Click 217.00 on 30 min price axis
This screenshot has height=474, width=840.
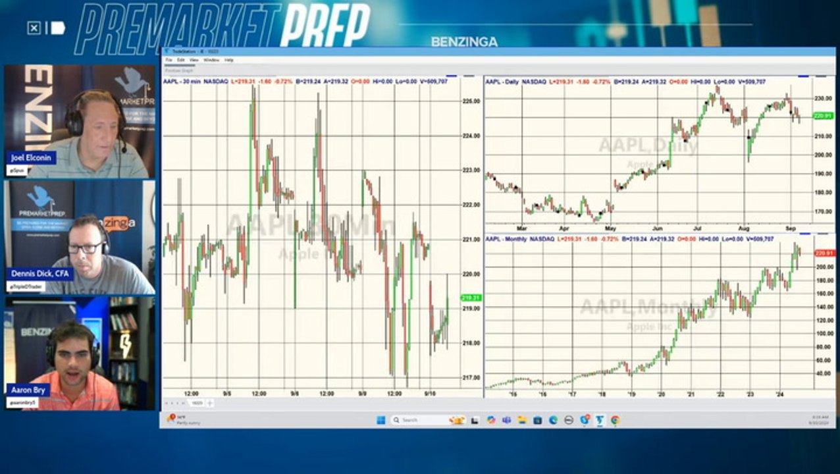471,377
